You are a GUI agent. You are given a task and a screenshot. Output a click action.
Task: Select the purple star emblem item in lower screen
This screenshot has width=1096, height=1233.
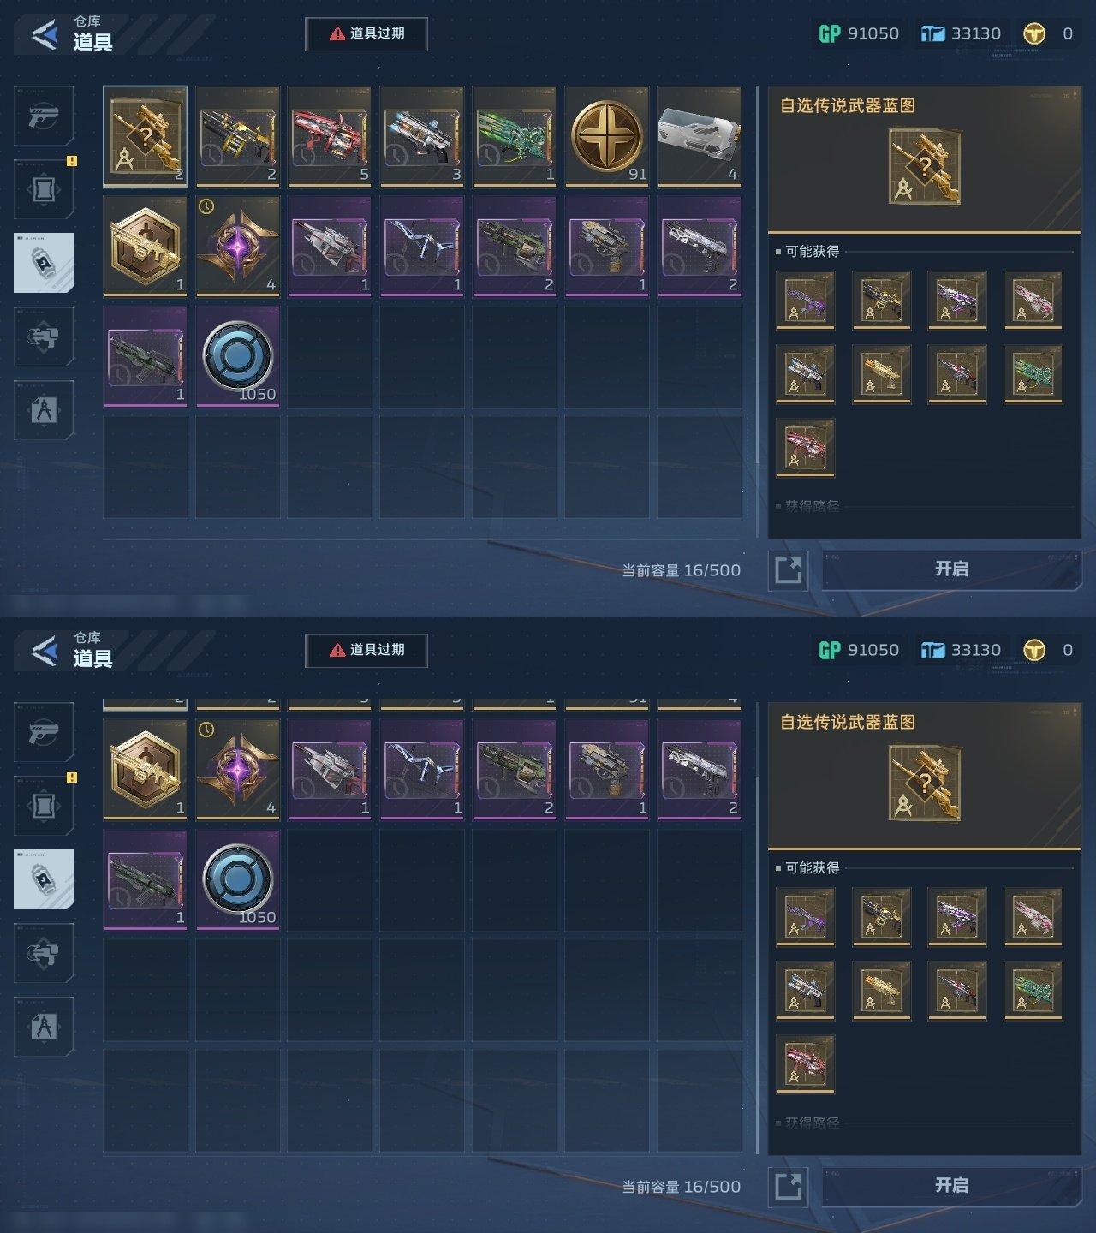click(x=237, y=769)
